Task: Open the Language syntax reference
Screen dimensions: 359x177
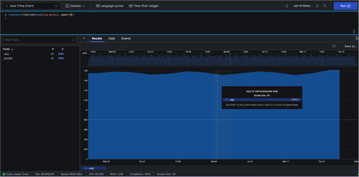Action: click(x=110, y=6)
